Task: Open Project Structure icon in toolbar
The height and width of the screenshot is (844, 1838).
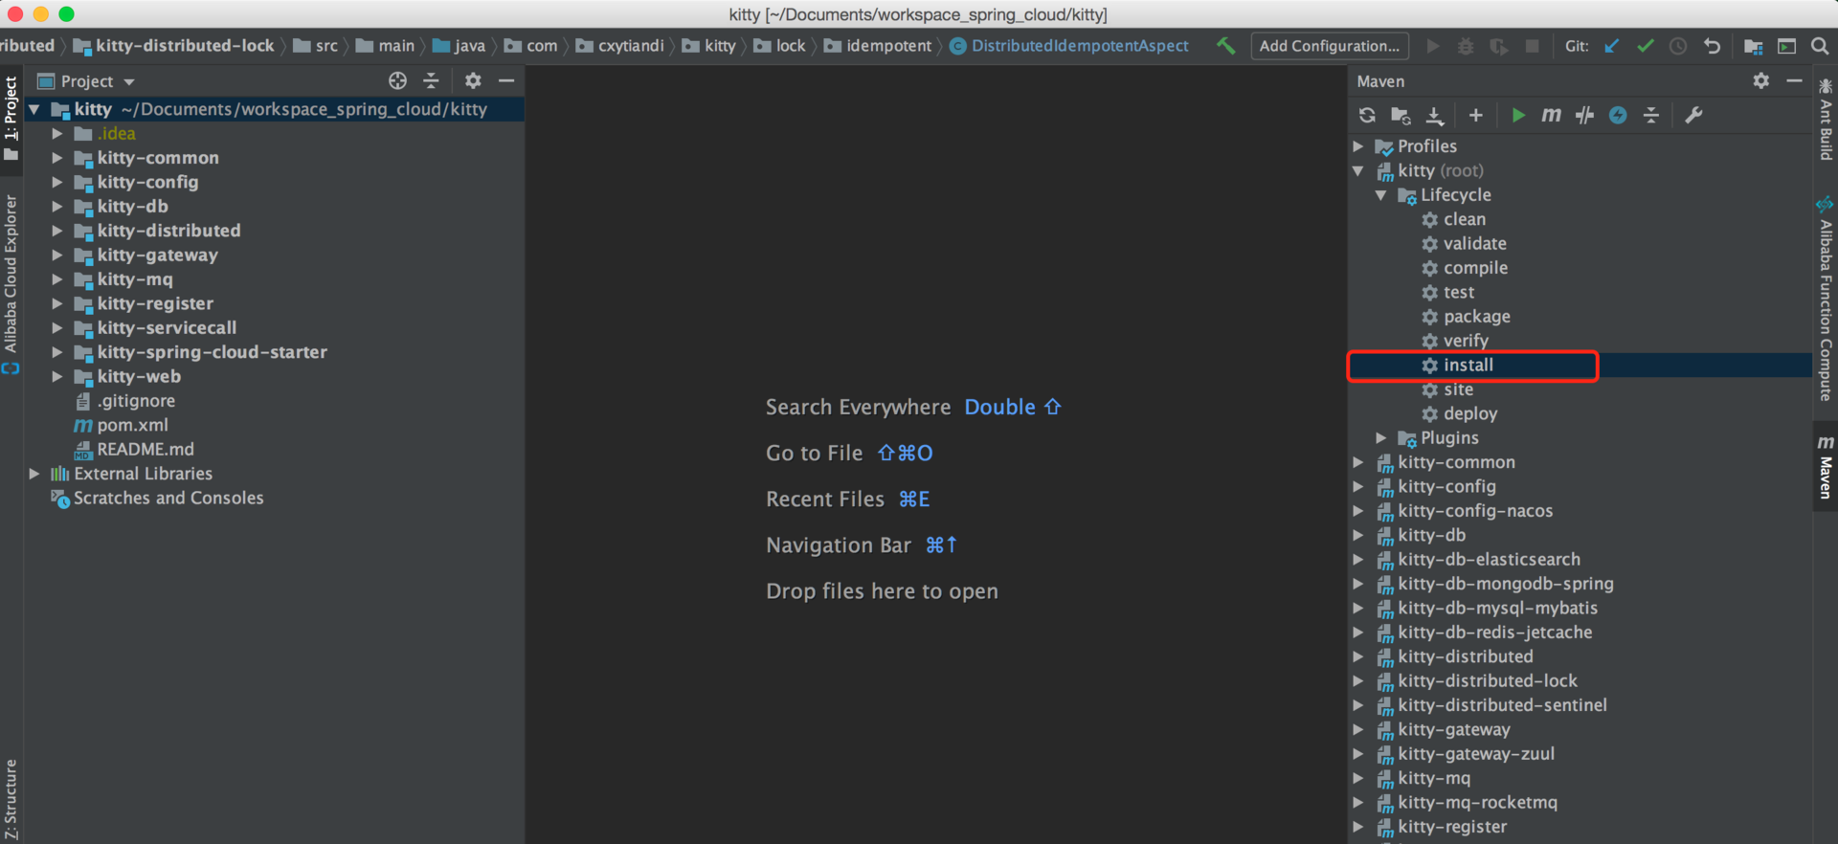Action: (1754, 46)
